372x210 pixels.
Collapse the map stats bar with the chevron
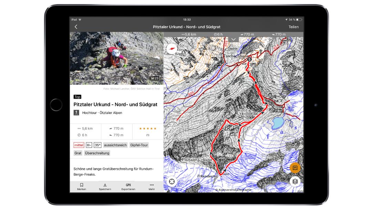click(x=234, y=39)
